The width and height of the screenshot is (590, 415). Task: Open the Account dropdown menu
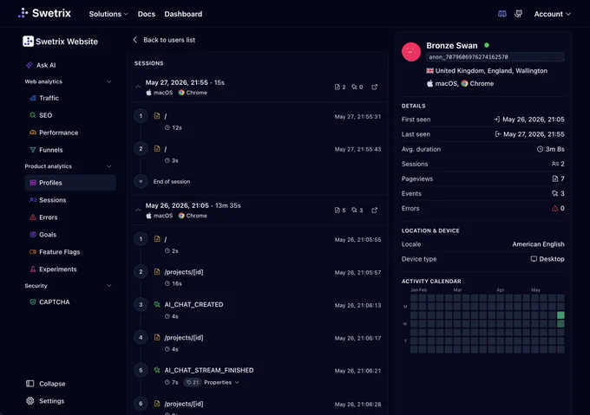553,14
